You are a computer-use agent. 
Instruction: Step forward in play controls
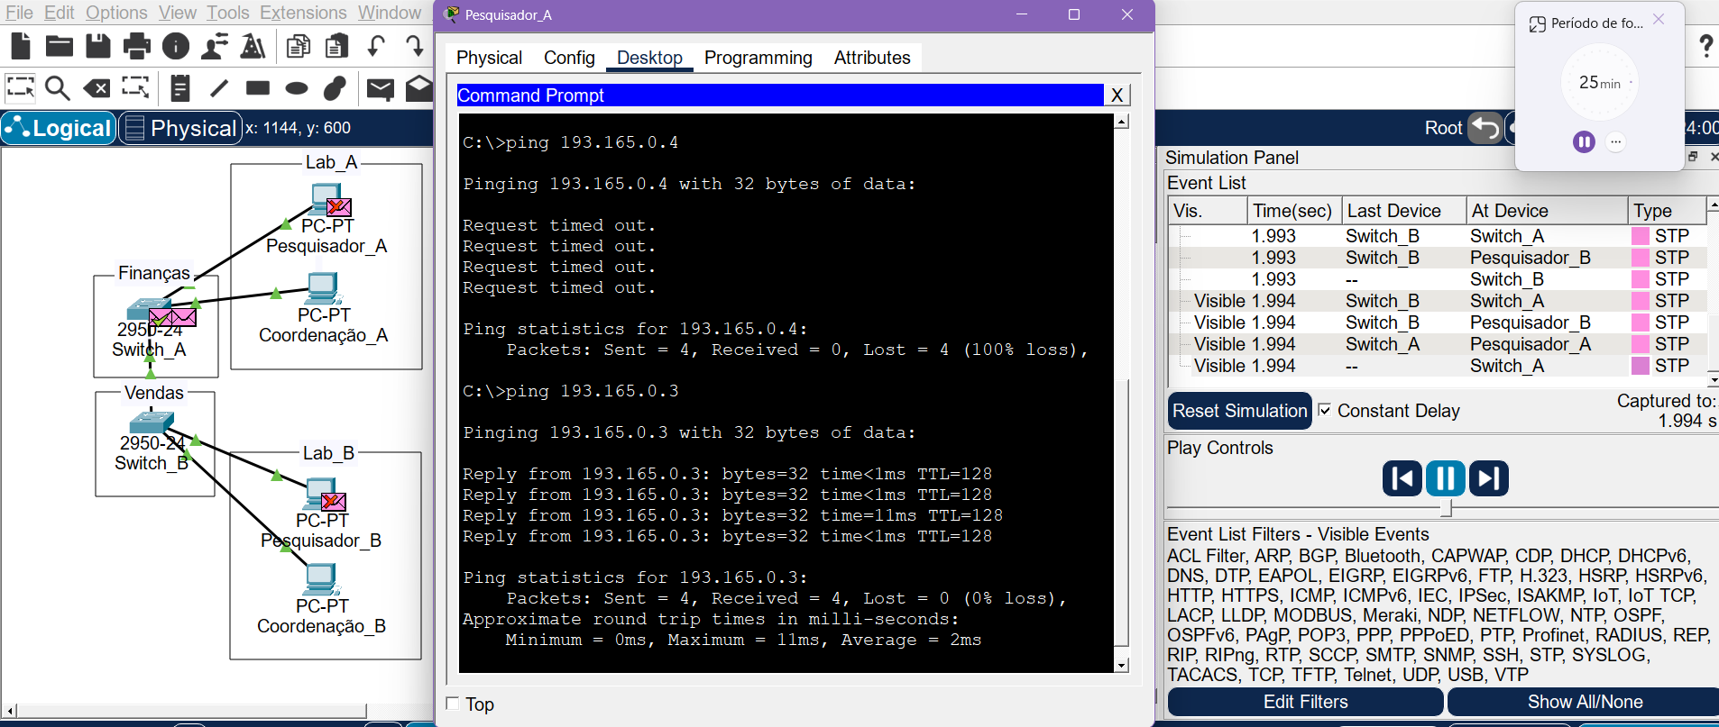tap(1489, 478)
